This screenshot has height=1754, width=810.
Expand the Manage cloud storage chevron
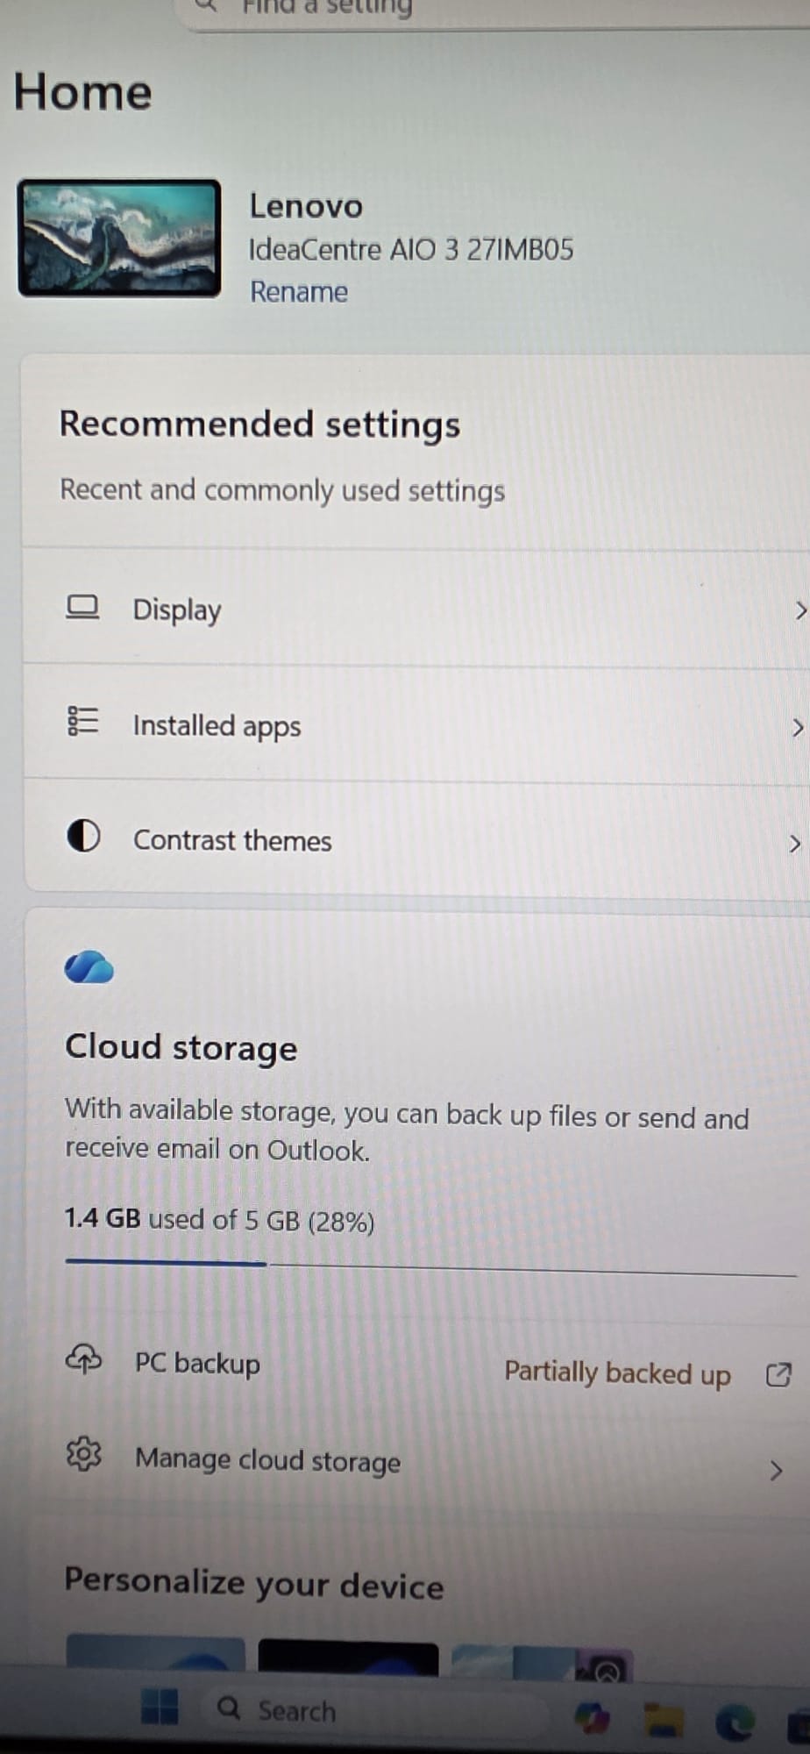[775, 1471]
